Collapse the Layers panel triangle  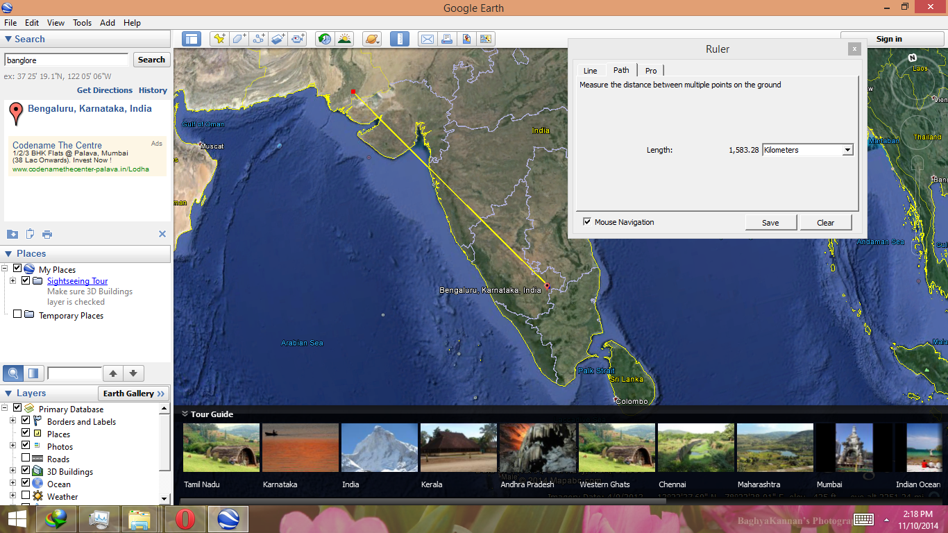coord(8,394)
